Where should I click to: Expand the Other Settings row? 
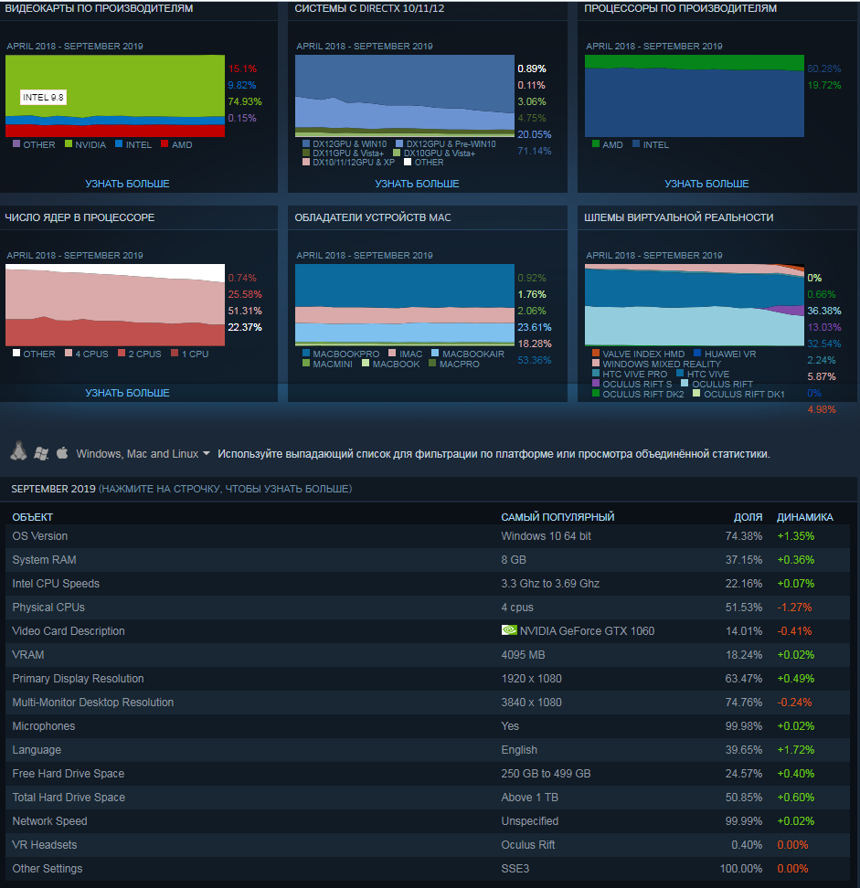428,869
